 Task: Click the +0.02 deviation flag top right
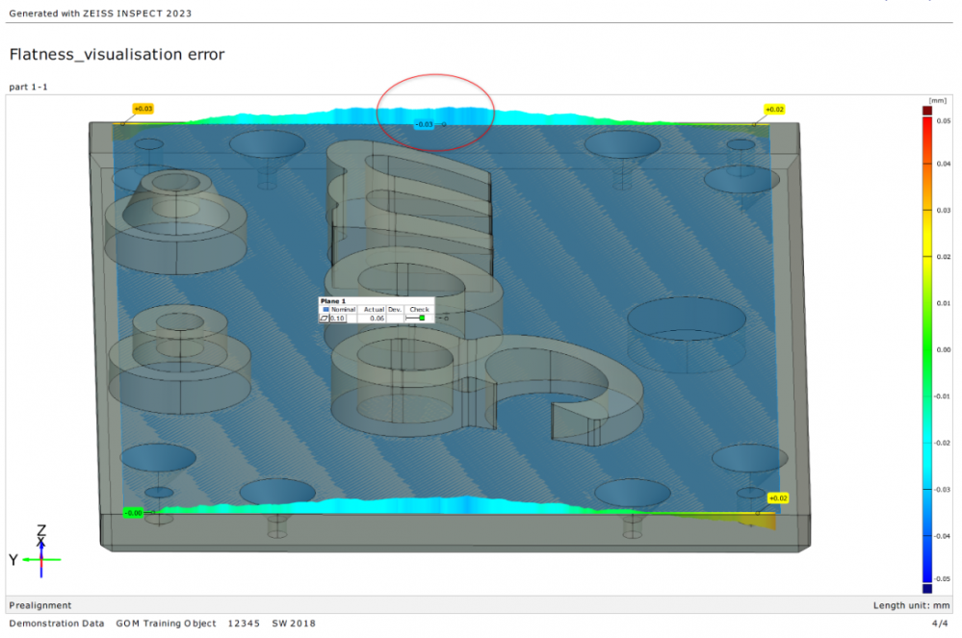coord(775,110)
